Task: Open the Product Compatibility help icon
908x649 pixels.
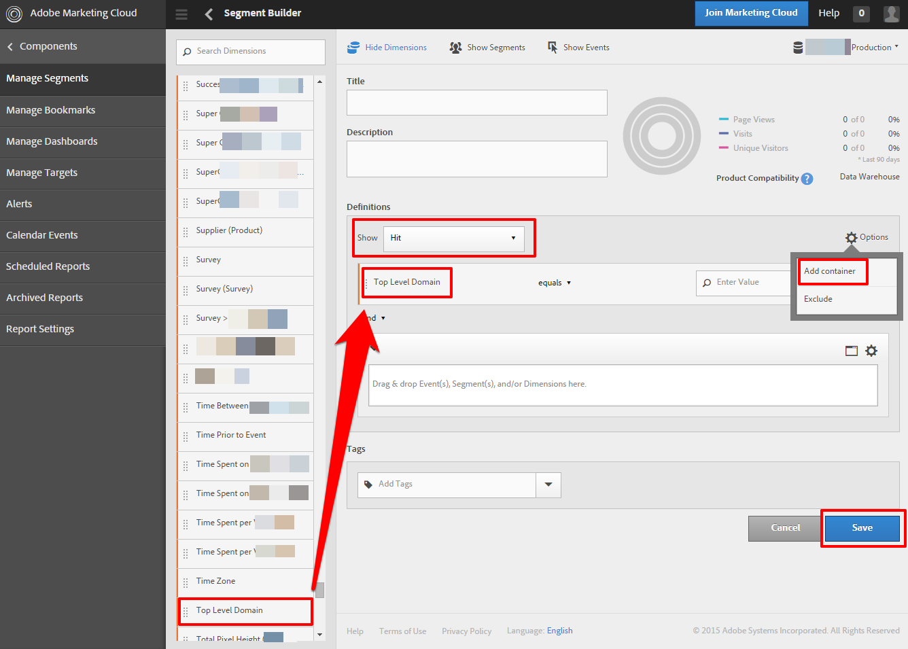Action: [807, 179]
